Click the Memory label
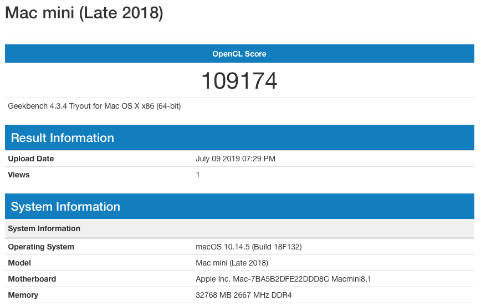The image size is (481, 306). [23, 295]
